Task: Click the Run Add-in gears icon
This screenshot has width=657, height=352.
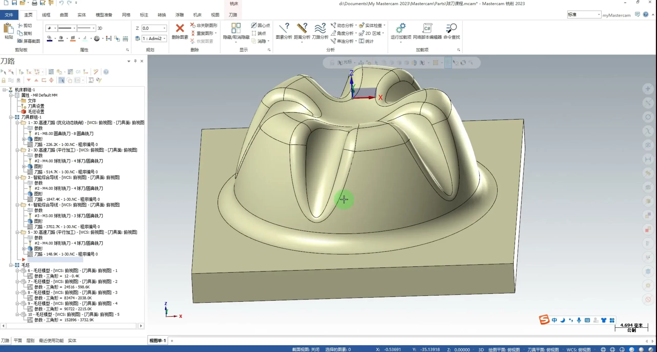Action: tap(401, 28)
